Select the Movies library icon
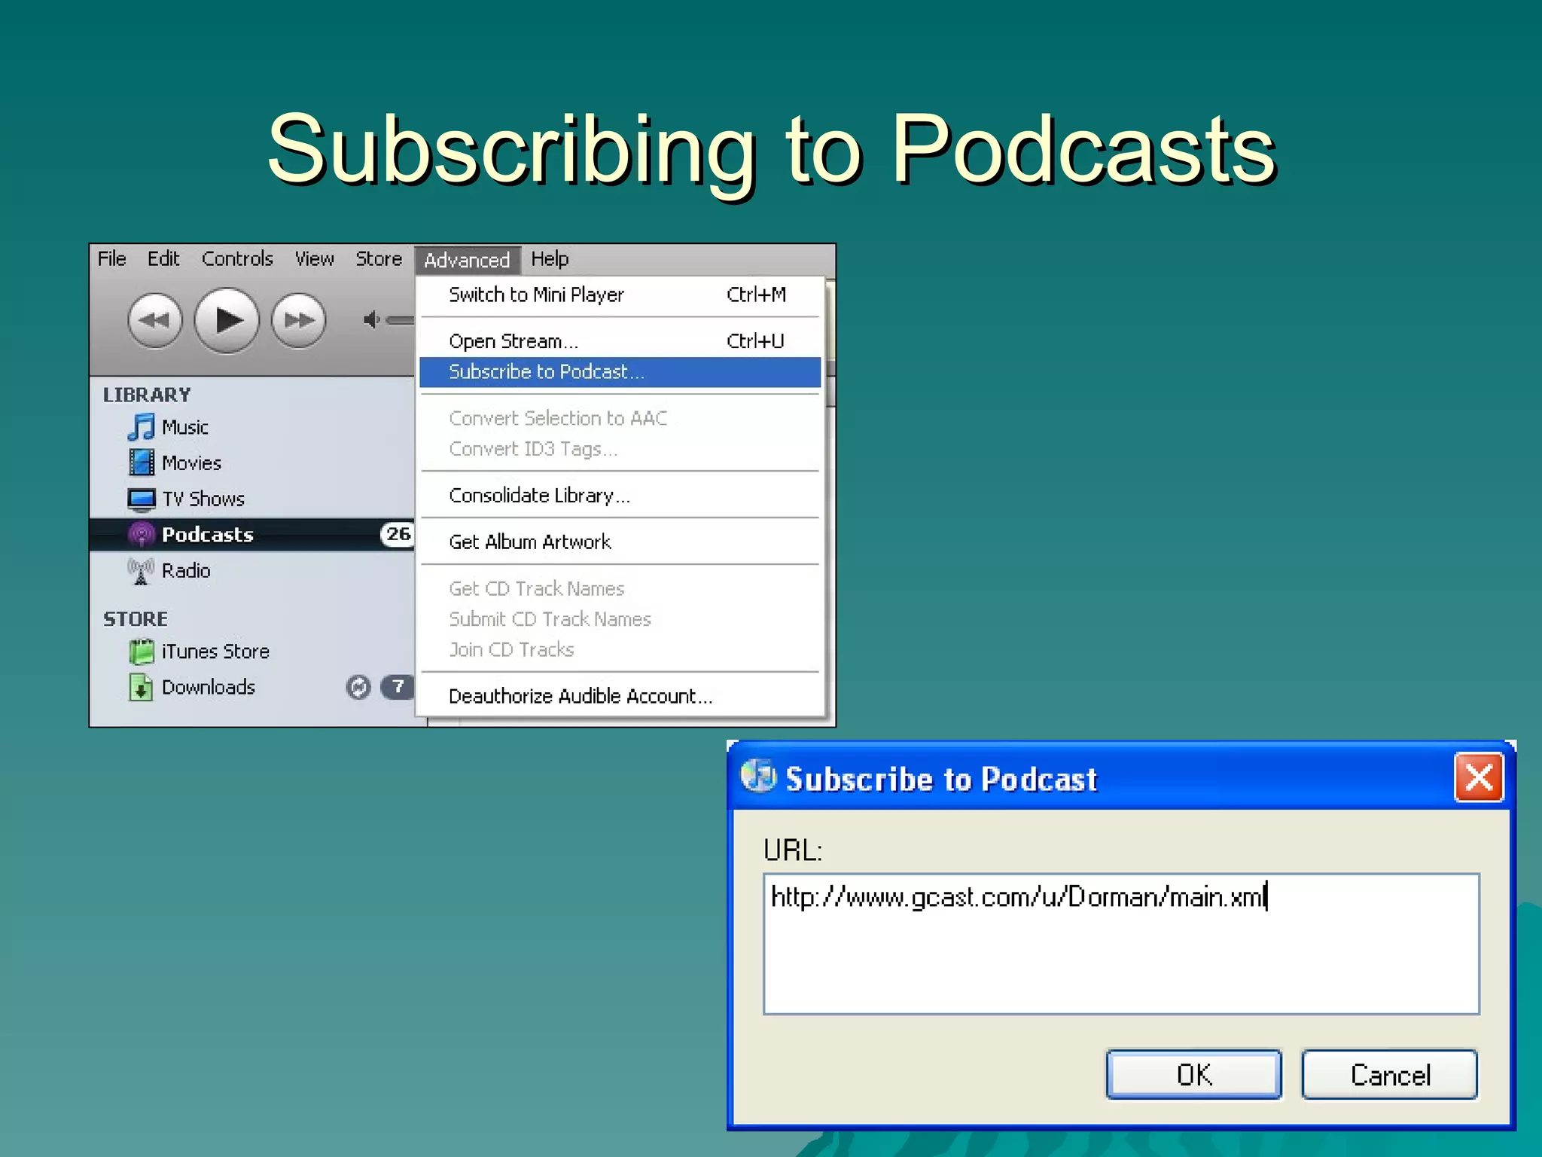Screen dimensions: 1542x1157 click(x=141, y=462)
